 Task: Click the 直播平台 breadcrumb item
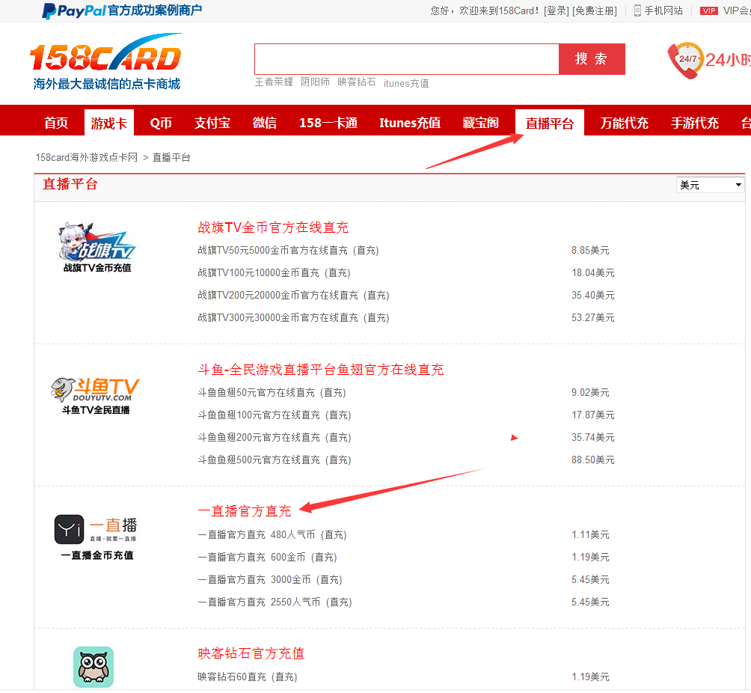171,157
